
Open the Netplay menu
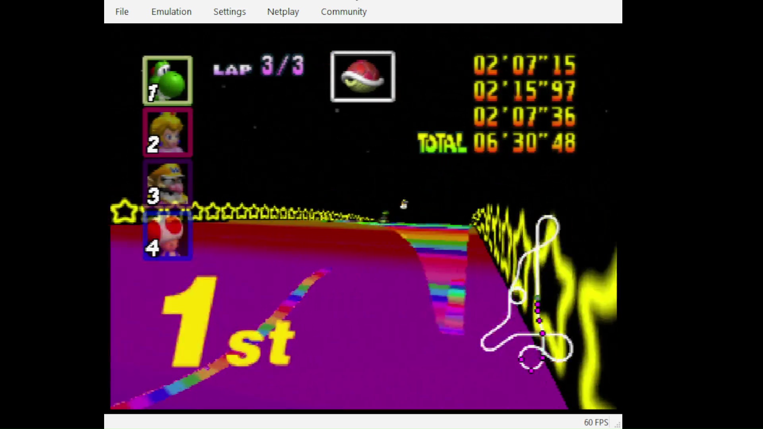click(283, 12)
